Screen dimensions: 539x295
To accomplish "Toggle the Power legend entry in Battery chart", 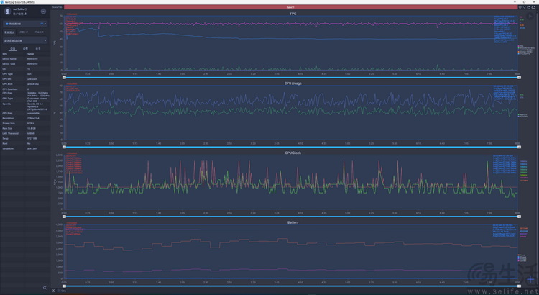I will click(x=522, y=255).
